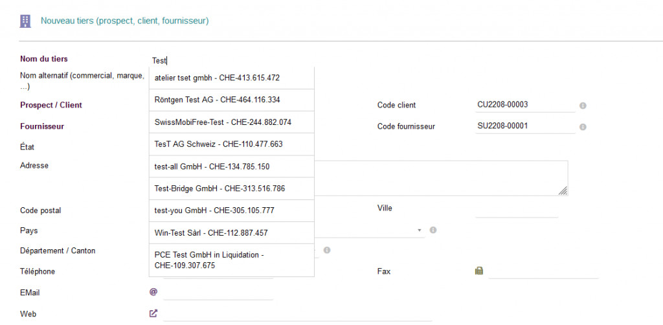Image resolution: width=663 pixels, height=325 pixels.
Task: Focus the Nom du tiers text field
Action: click(x=259, y=60)
